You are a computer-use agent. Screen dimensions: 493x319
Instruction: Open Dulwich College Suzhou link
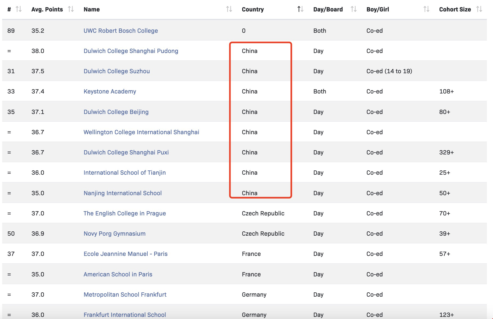pos(117,71)
